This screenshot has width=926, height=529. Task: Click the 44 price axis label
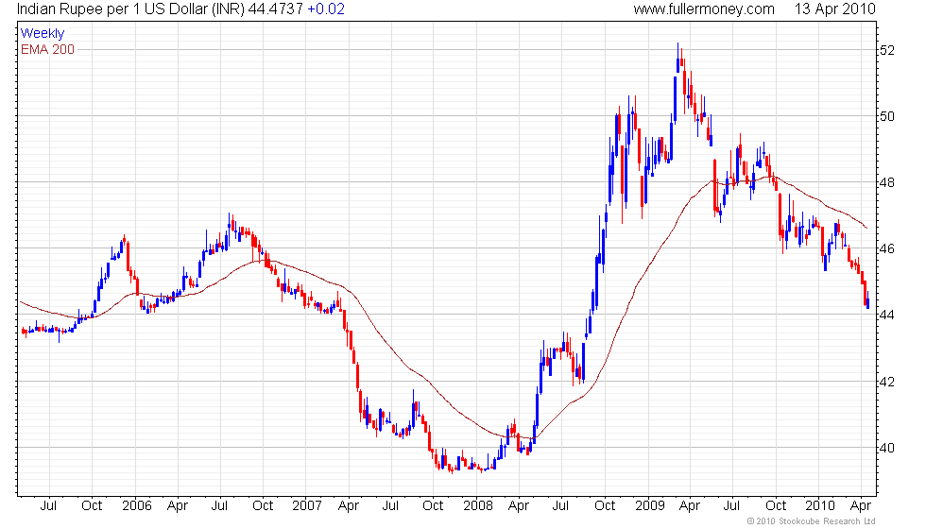[887, 315]
